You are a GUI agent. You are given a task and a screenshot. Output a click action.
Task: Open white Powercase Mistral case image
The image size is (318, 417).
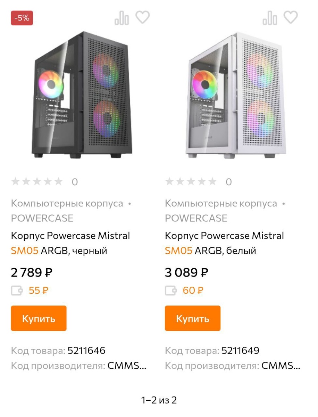[x=236, y=95]
